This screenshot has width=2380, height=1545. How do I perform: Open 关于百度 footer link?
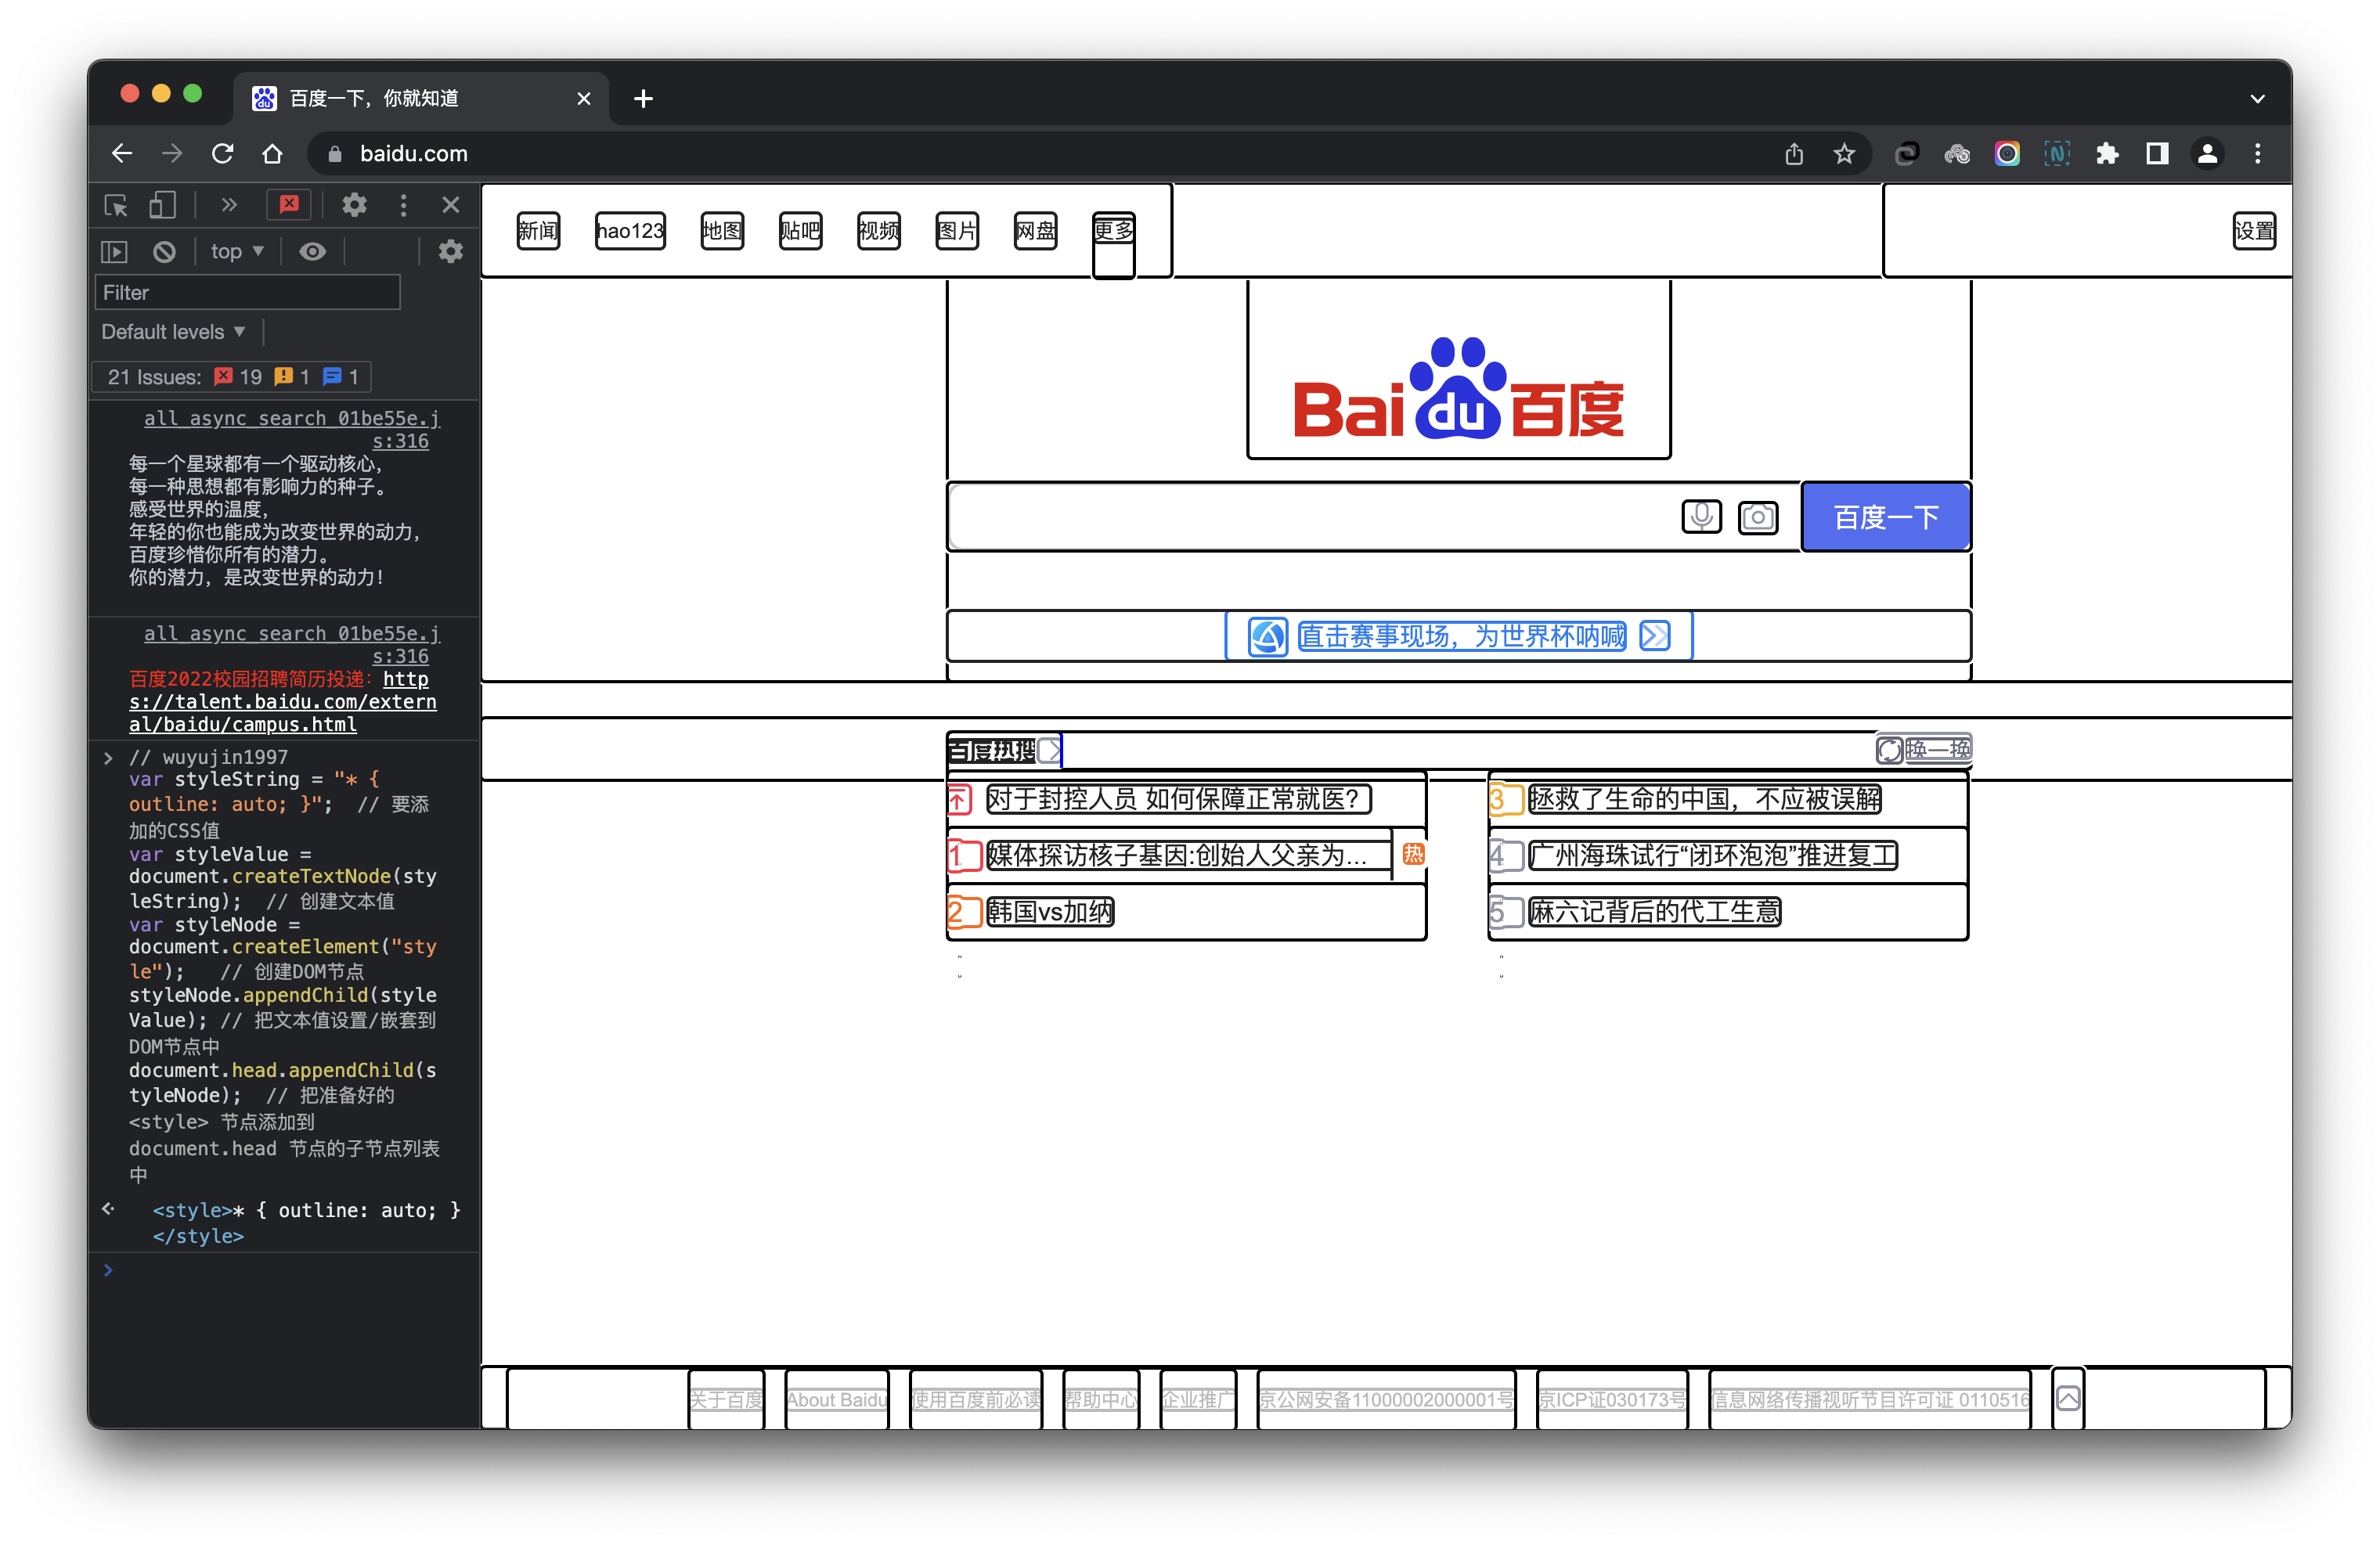[x=726, y=1399]
